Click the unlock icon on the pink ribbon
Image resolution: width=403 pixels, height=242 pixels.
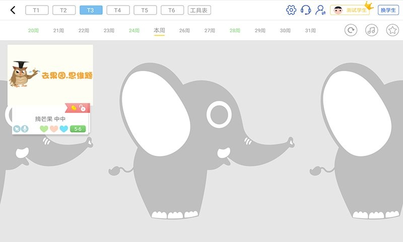(83, 108)
